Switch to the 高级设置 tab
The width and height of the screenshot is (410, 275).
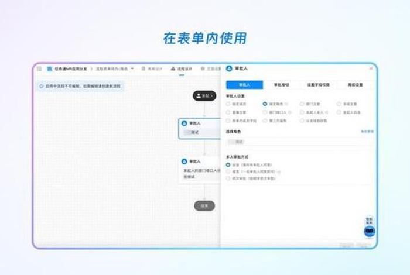tap(355, 85)
